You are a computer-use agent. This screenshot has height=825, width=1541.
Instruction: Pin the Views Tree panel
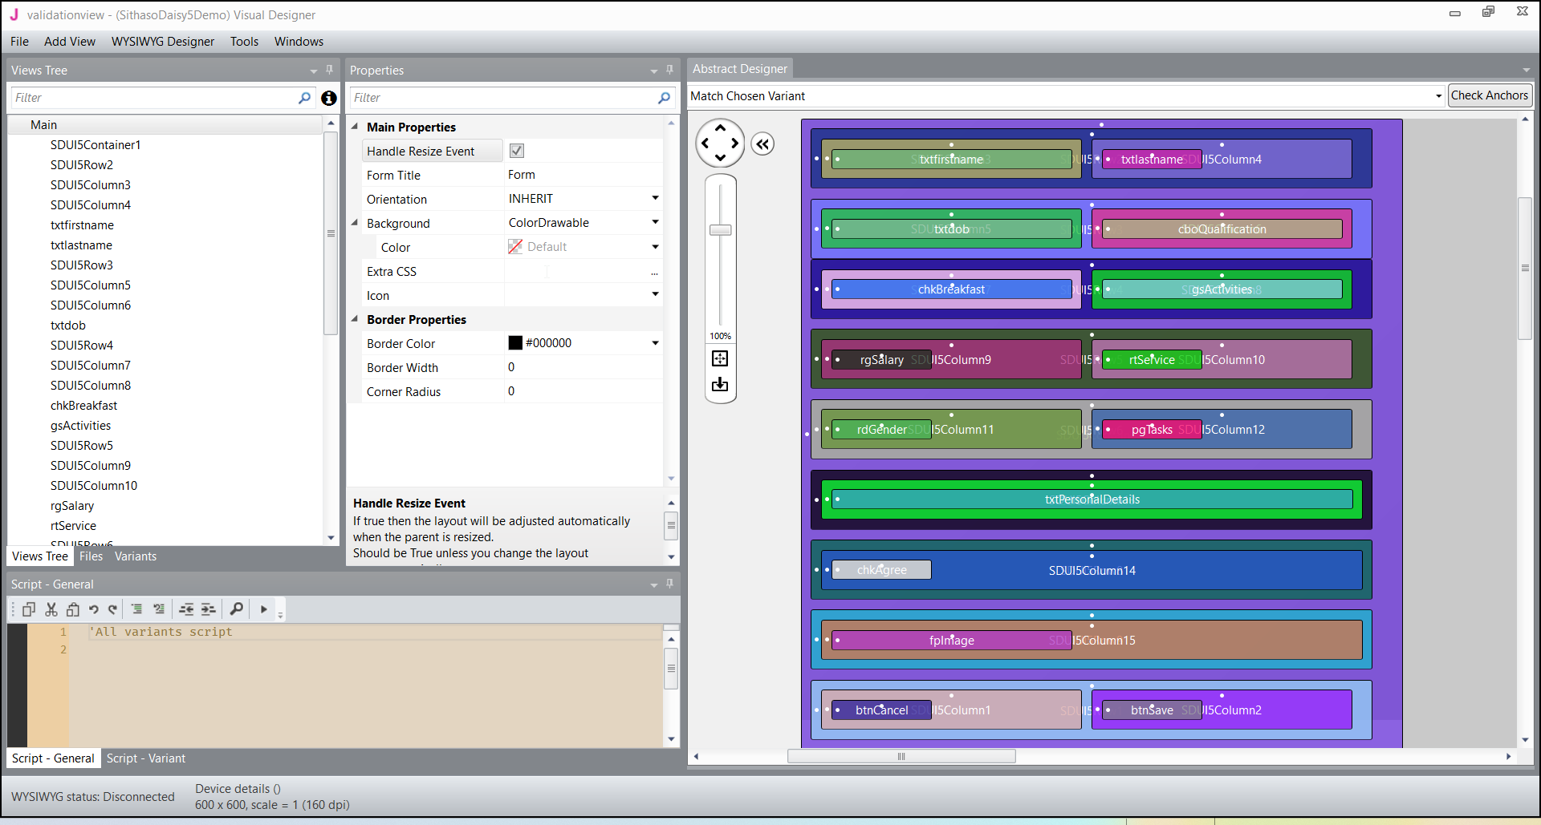pyautogui.click(x=329, y=70)
